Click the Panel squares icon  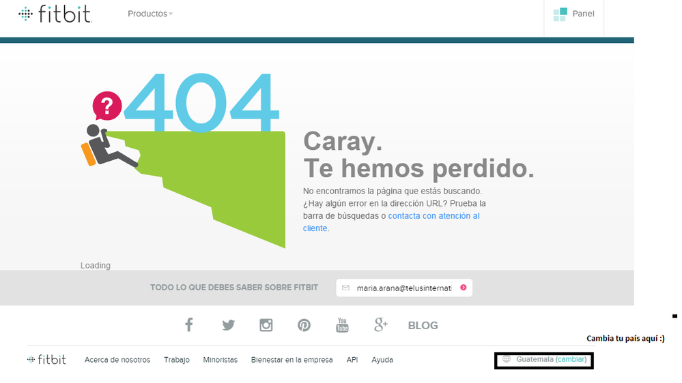[560, 14]
